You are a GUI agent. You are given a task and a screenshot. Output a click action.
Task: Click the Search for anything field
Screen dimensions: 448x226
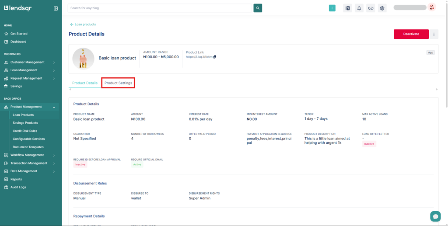point(160,8)
